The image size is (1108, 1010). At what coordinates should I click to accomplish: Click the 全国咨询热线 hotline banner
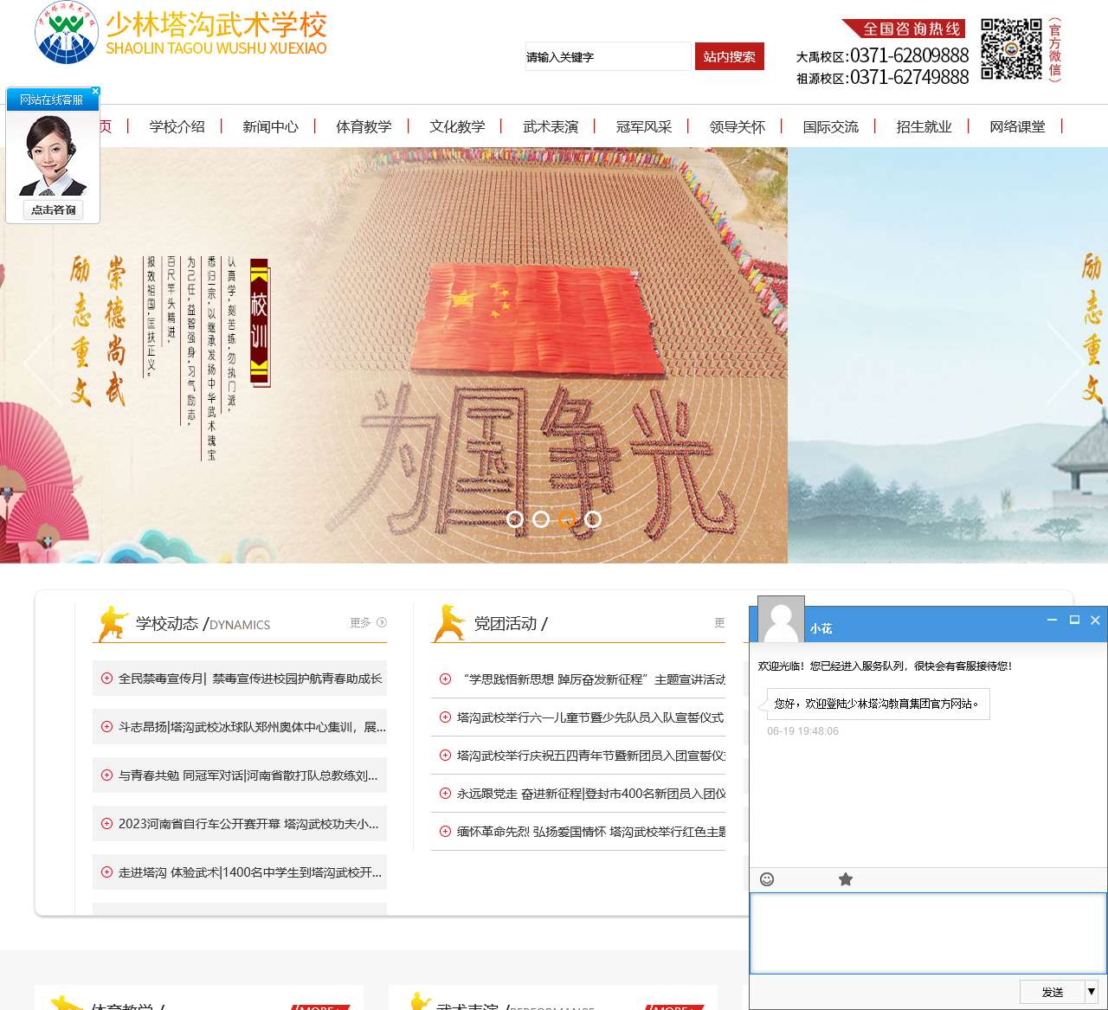[x=904, y=29]
